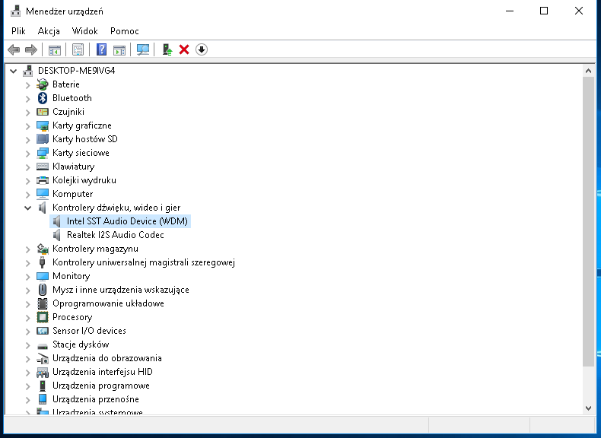Expand the Karty graficzne category
The image size is (601, 438).
point(27,126)
